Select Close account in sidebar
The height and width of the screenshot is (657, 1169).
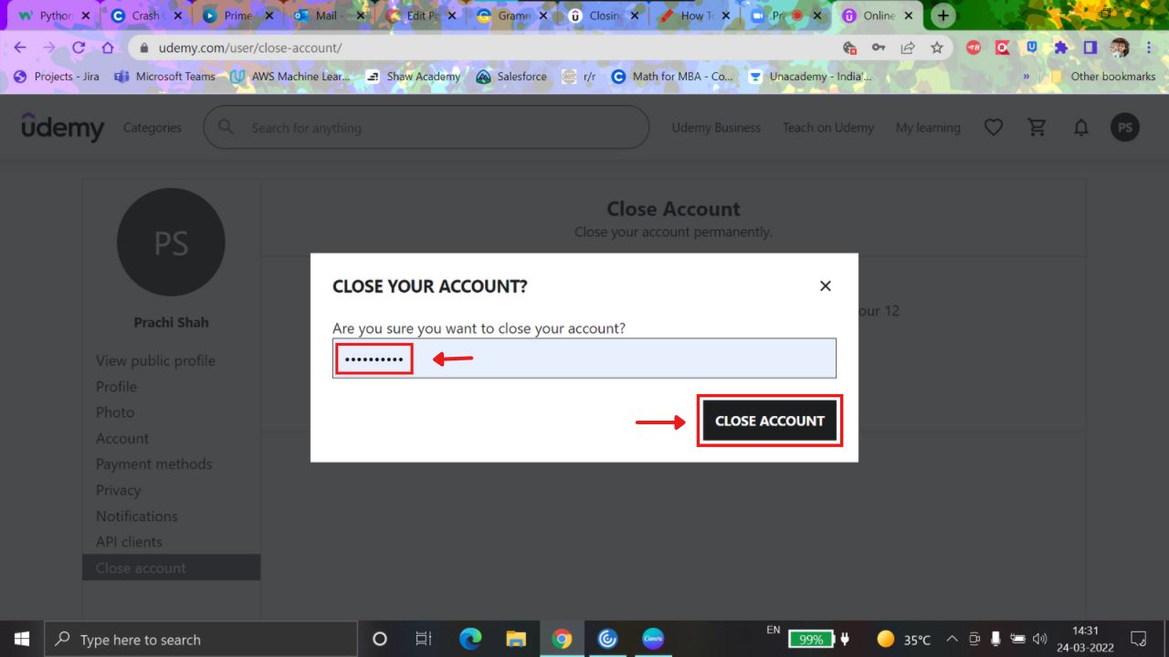pos(141,568)
